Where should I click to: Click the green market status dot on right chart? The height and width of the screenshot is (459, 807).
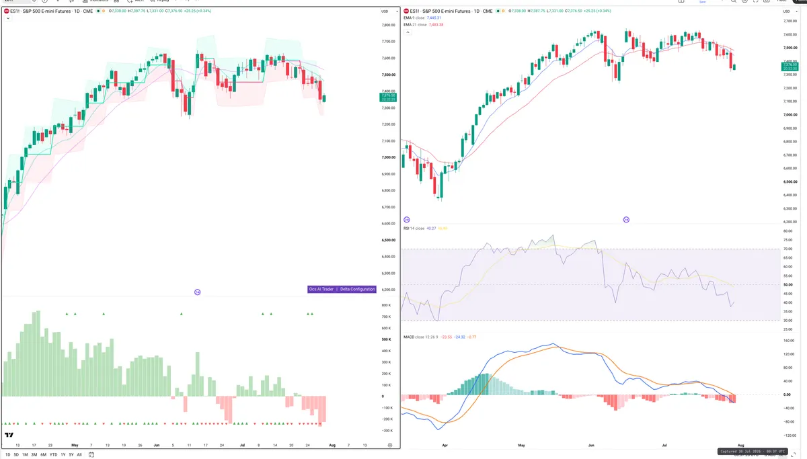[498, 11]
